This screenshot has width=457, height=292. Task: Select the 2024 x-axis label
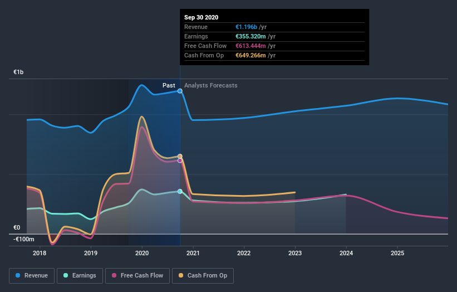346,253
